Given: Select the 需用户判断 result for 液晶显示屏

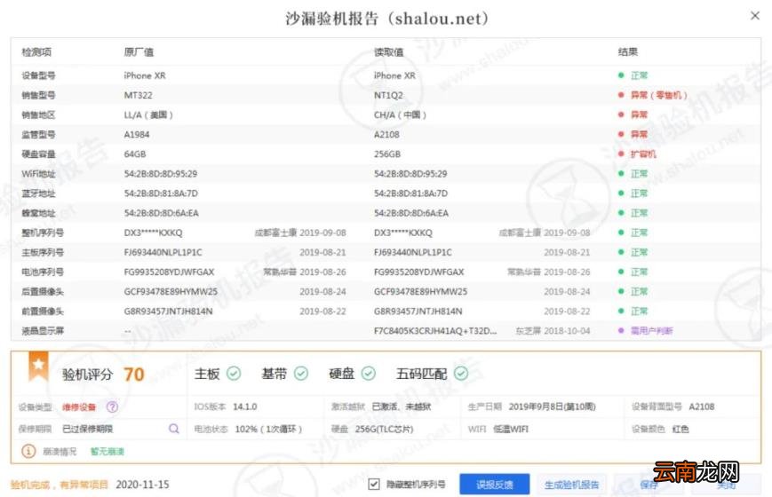Looking at the screenshot, I should point(651,331).
